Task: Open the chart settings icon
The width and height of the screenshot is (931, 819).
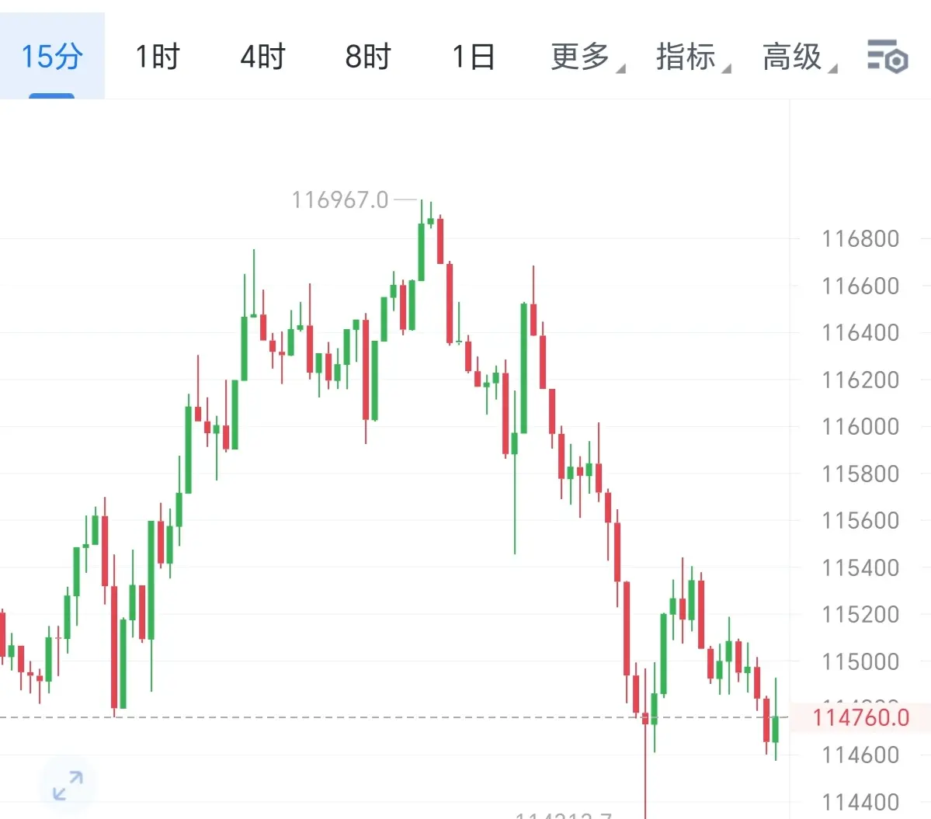Action: tap(887, 57)
